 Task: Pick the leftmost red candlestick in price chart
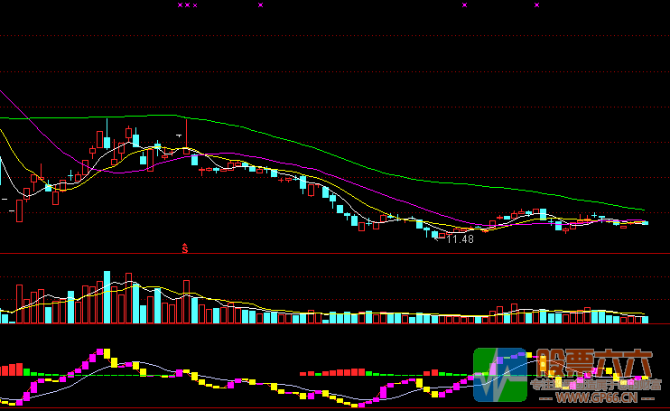[x=19, y=211]
